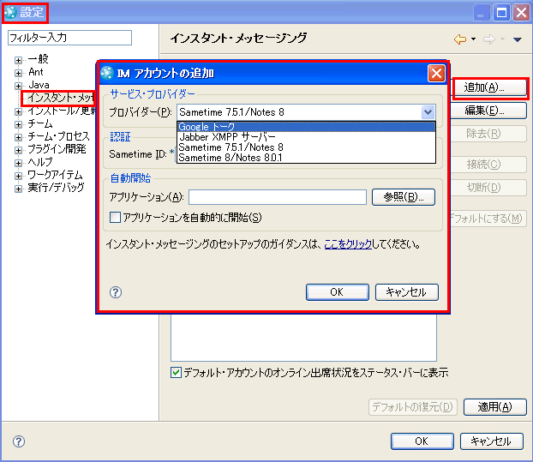Click the フィルター入力 filter text field

pyautogui.click(x=69, y=38)
